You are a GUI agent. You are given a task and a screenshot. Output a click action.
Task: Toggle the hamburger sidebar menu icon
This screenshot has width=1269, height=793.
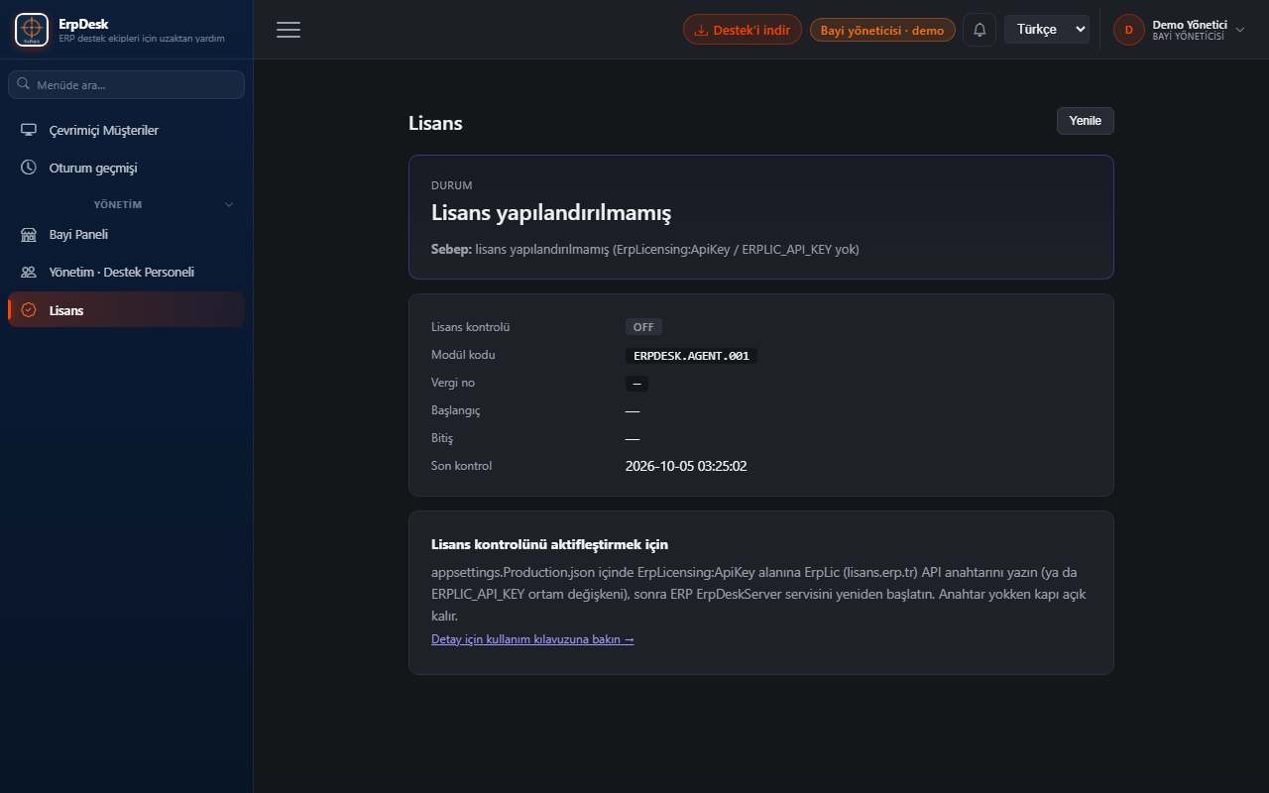pyautogui.click(x=288, y=30)
